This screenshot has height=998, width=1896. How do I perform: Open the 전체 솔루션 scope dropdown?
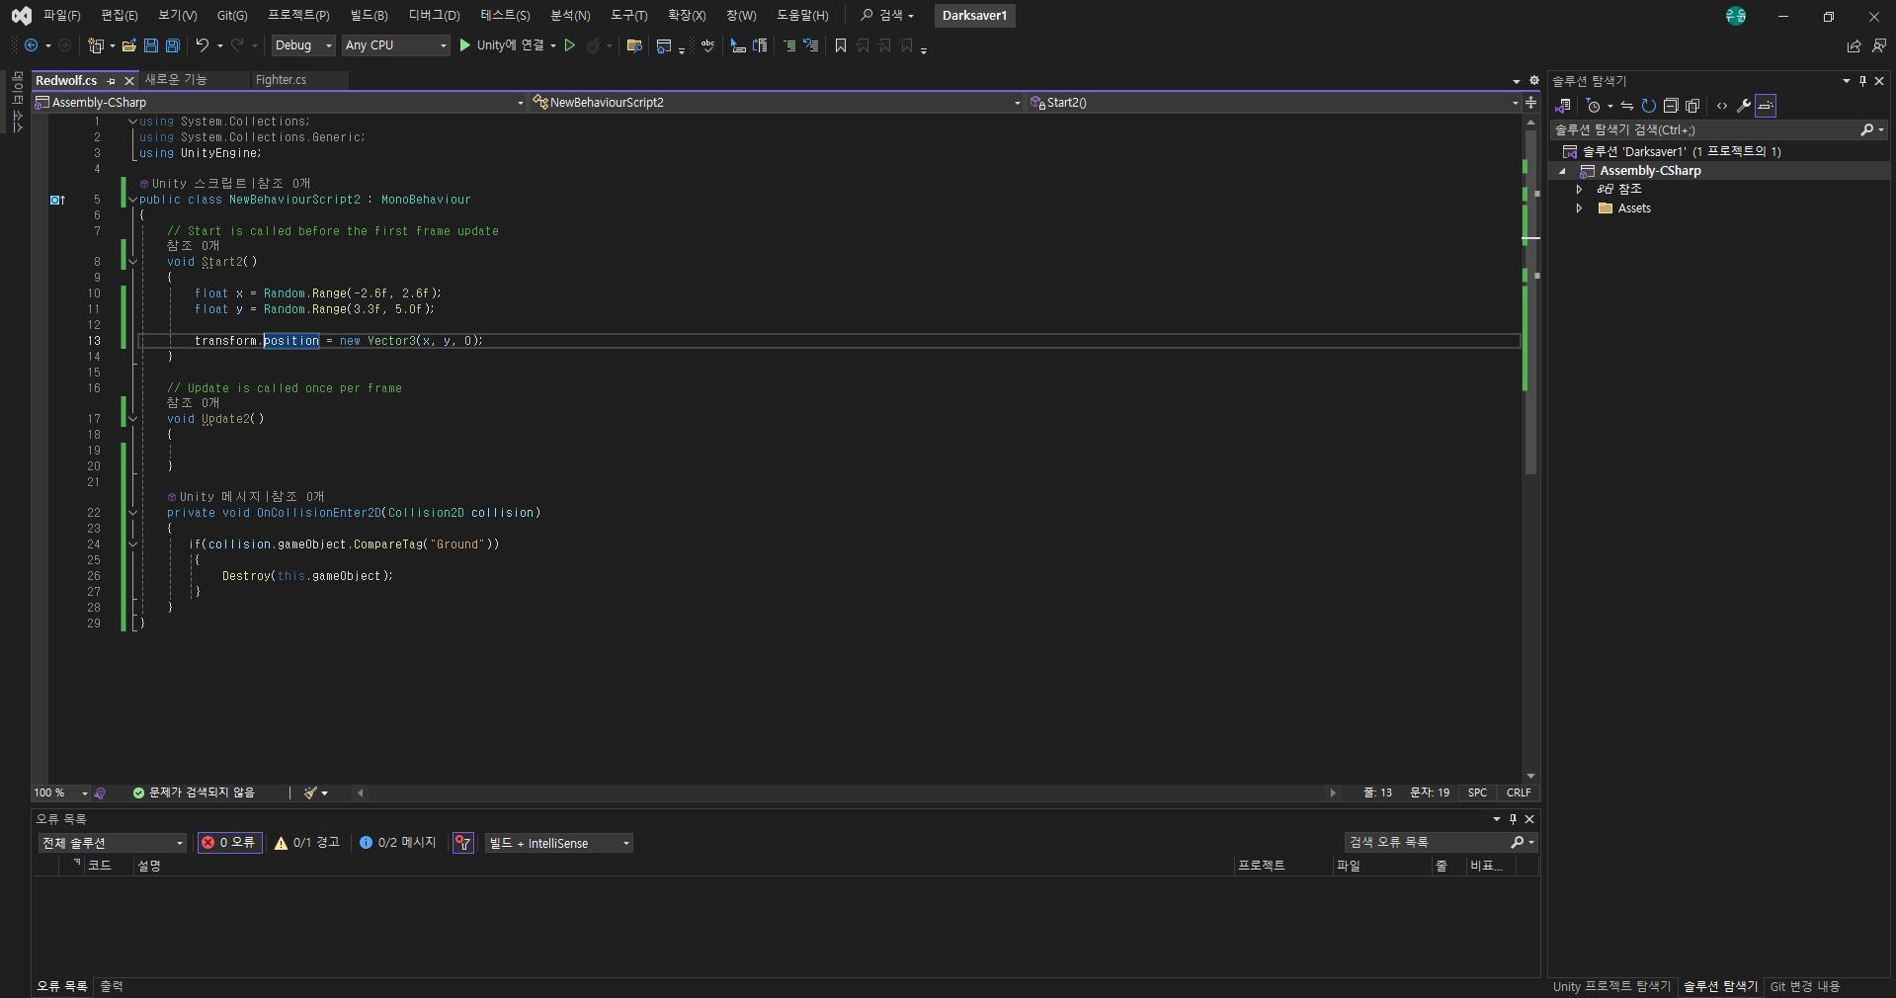pos(113,843)
